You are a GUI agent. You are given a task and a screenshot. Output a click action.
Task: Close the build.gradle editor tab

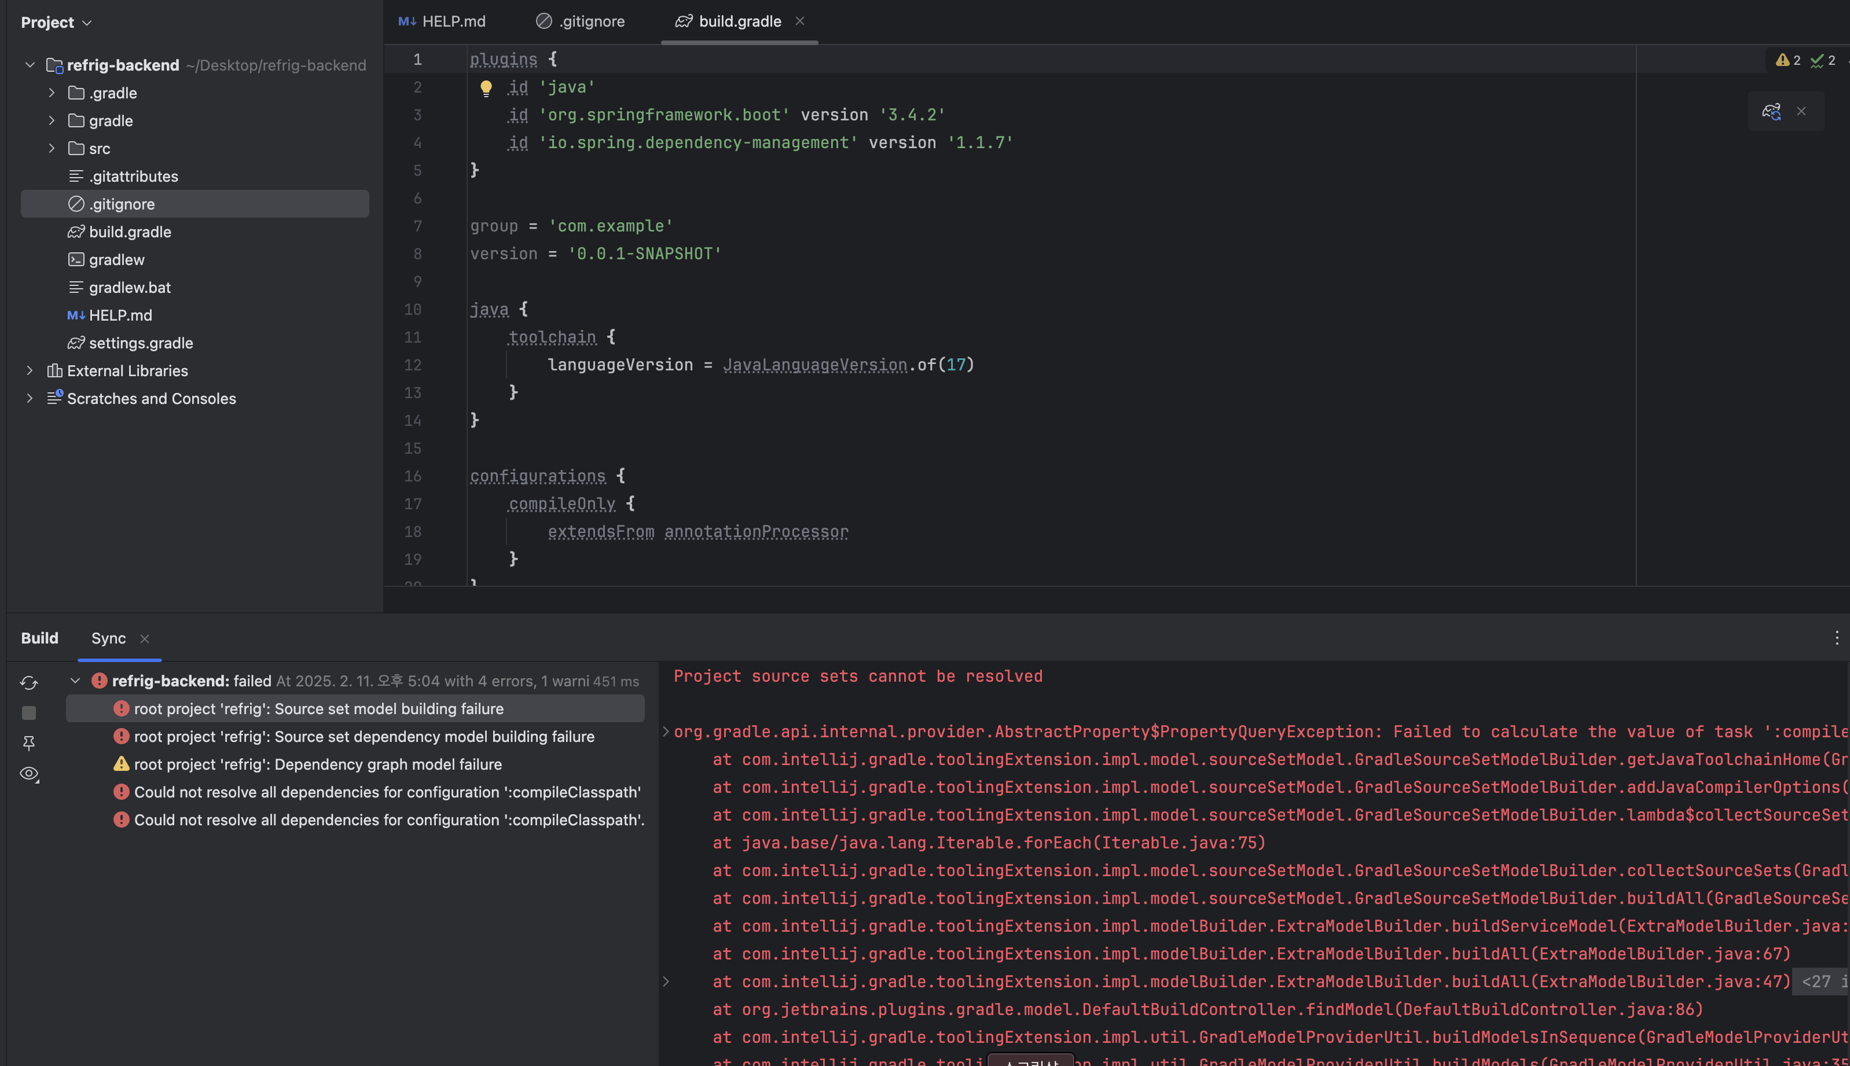[799, 21]
